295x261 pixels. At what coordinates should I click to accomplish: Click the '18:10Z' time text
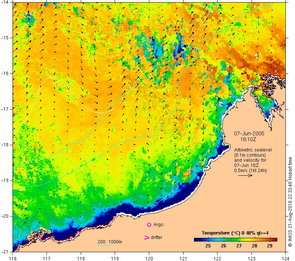point(248,139)
